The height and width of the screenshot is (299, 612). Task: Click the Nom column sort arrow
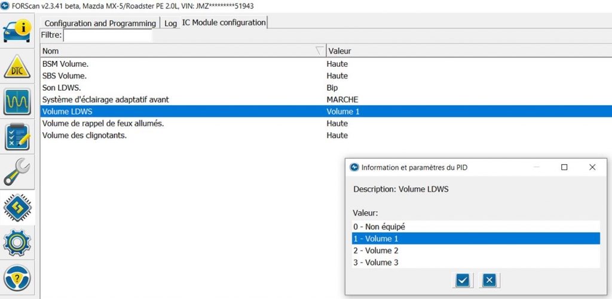point(319,51)
